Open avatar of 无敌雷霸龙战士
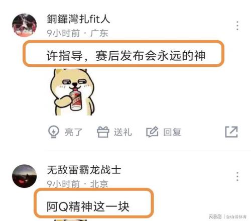The image size is (251, 221). point(25,176)
